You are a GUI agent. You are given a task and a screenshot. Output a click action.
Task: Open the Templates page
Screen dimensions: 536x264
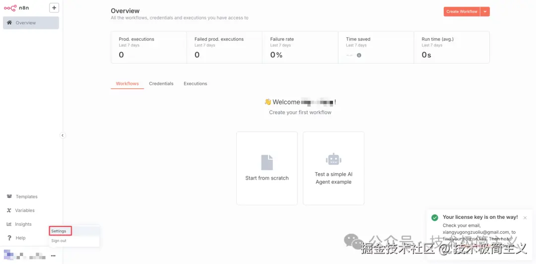coord(27,197)
